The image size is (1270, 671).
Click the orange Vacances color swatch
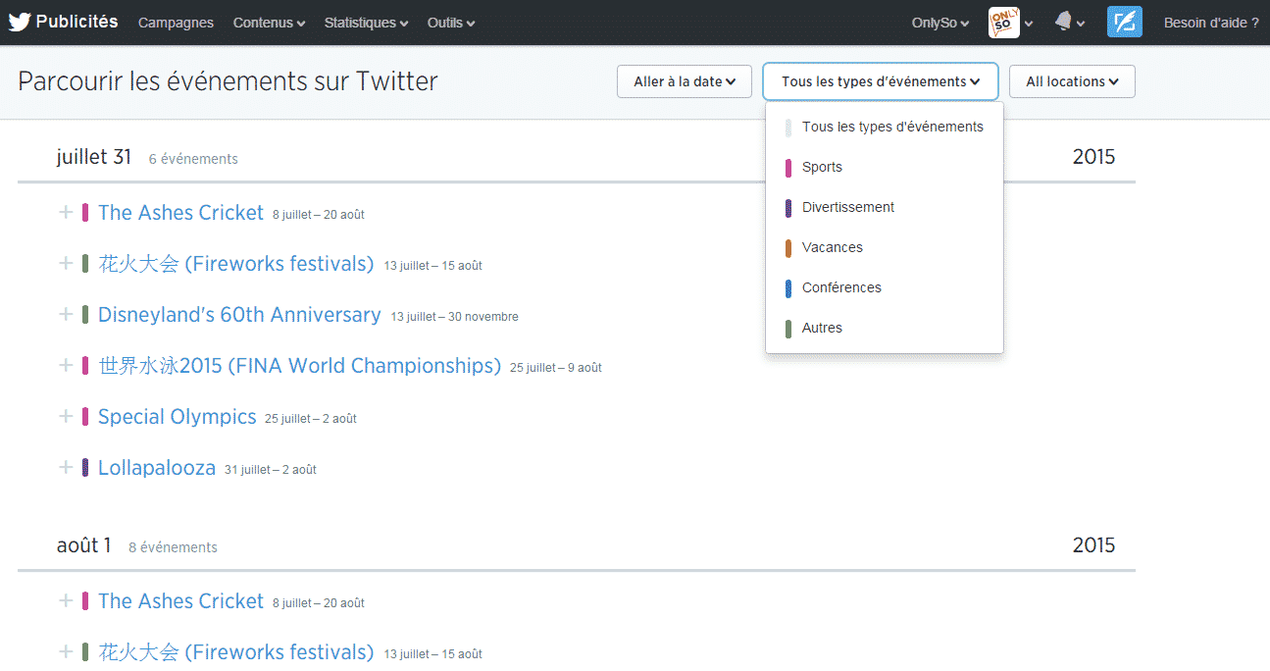[788, 248]
